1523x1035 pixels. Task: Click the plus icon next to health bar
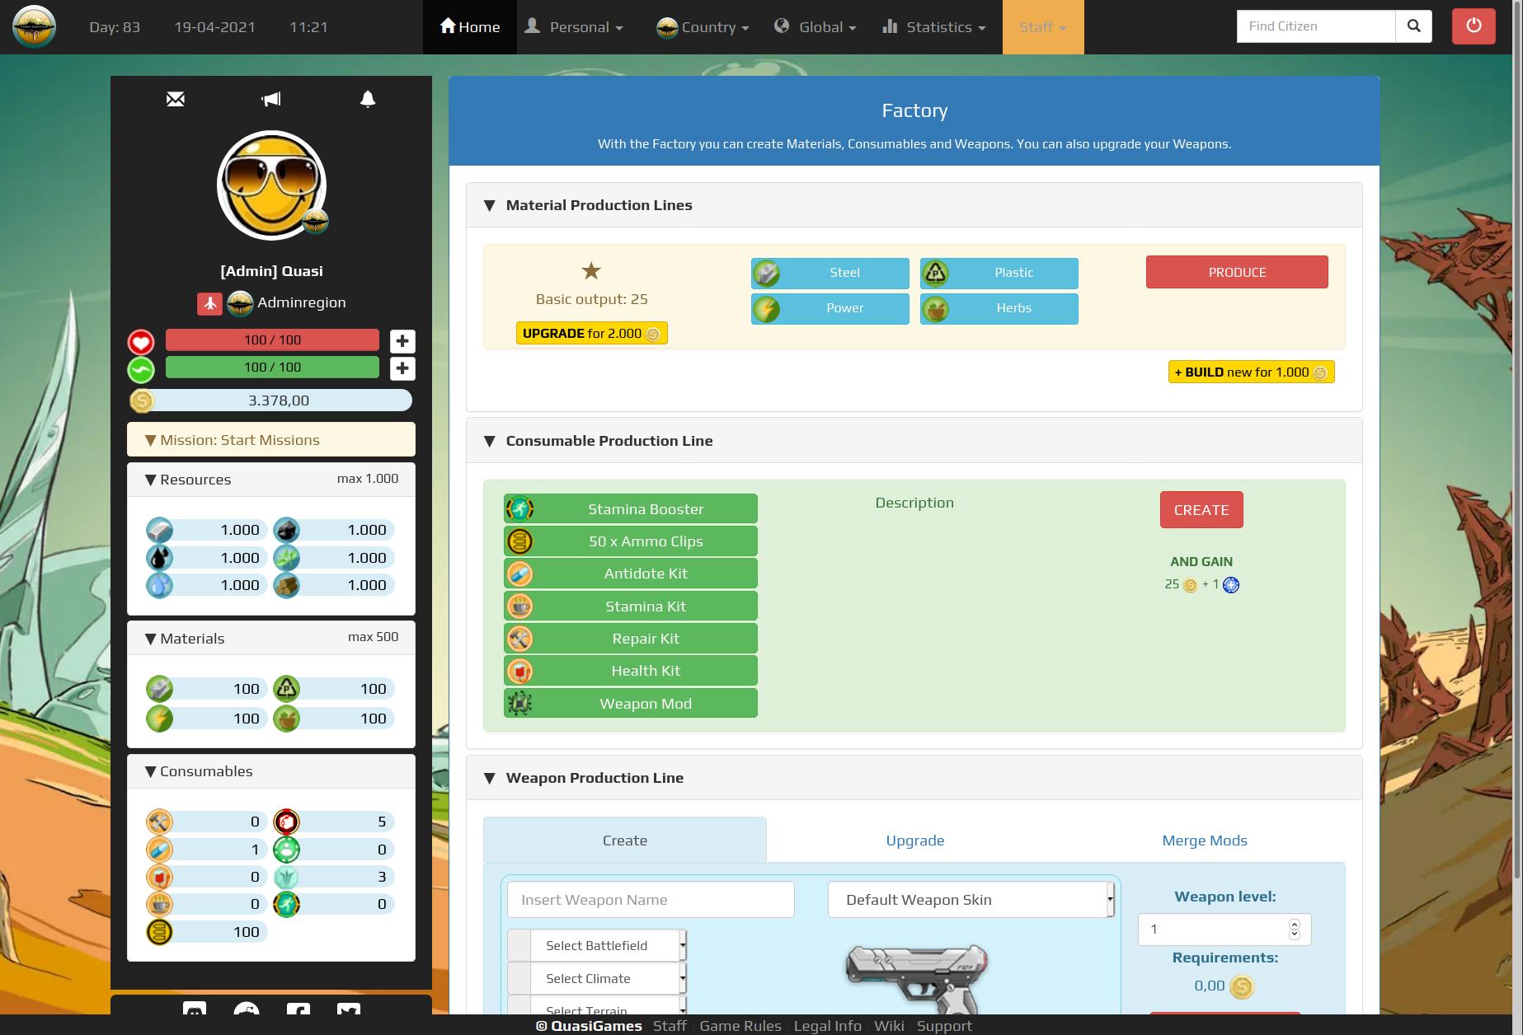[x=402, y=341]
